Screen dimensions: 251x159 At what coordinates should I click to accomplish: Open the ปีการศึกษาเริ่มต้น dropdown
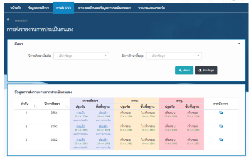[81, 56]
